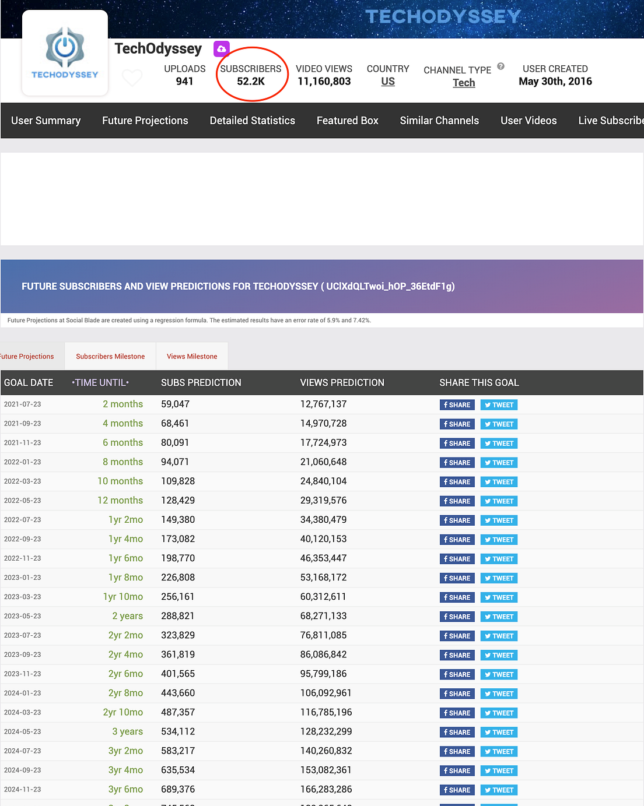
Task: Tweet the 2021-07-23 goal
Action: [499, 405]
